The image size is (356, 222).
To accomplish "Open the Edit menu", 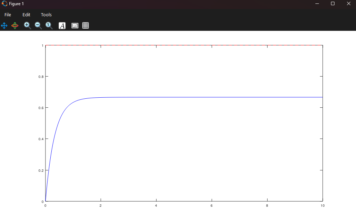I will (x=26, y=15).
